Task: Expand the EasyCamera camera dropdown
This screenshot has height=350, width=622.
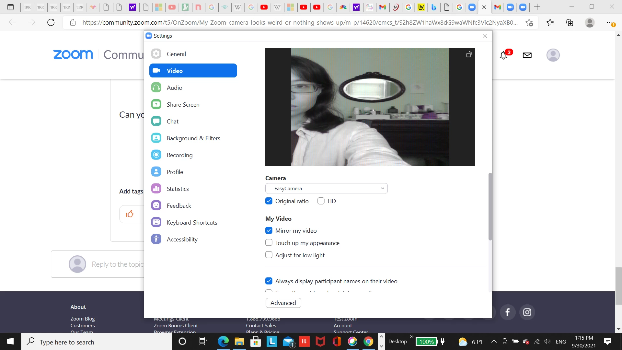Action: coord(326,188)
